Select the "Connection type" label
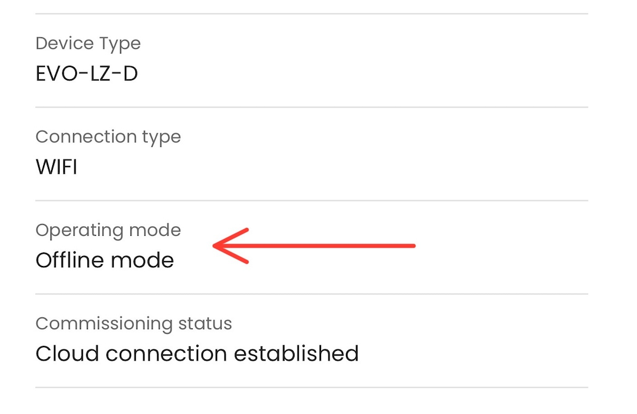Viewport: 637px width, 414px height. point(108,136)
